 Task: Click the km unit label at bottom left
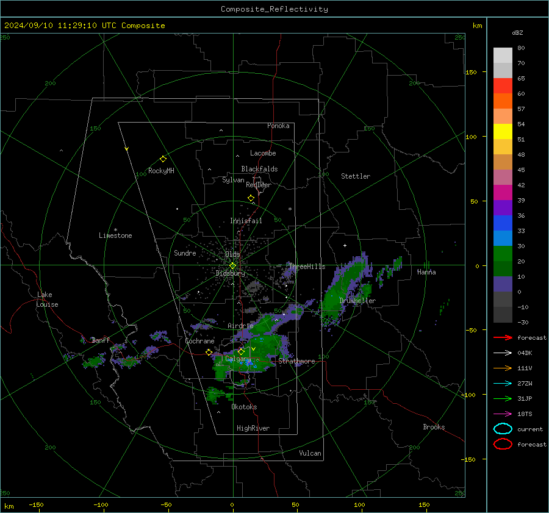coord(9,506)
